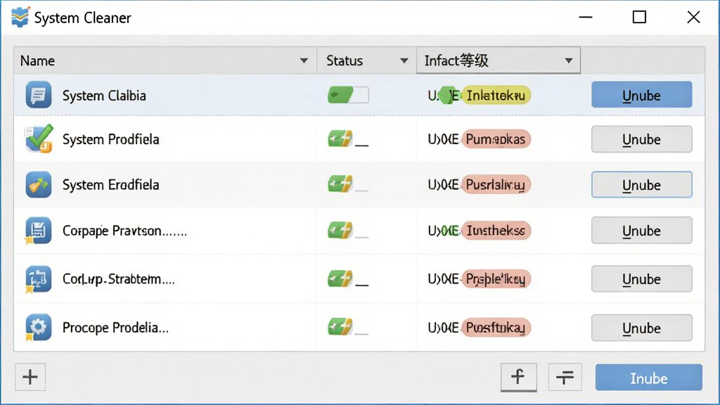Image resolution: width=720 pixels, height=405 pixels.
Task: Select the System Clalbia row name
Action: coord(104,96)
